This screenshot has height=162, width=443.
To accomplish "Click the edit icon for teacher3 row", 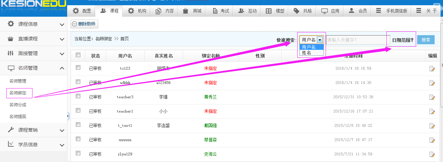I will point(432,97).
